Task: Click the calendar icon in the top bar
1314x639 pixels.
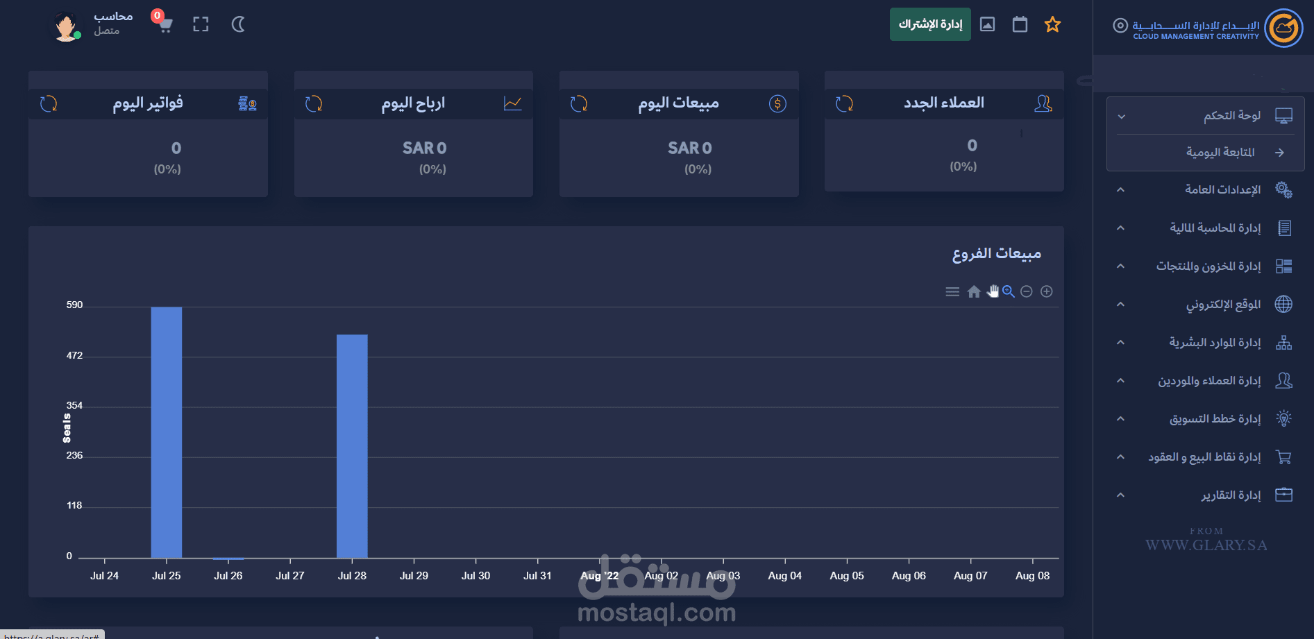Action: [x=1020, y=24]
